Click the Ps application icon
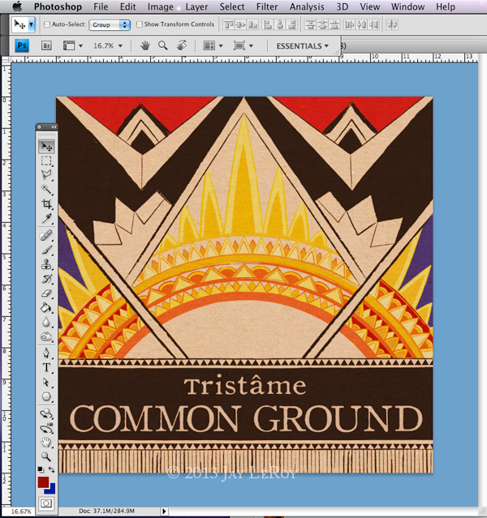The height and width of the screenshot is (518, 487). coord(22,45)
